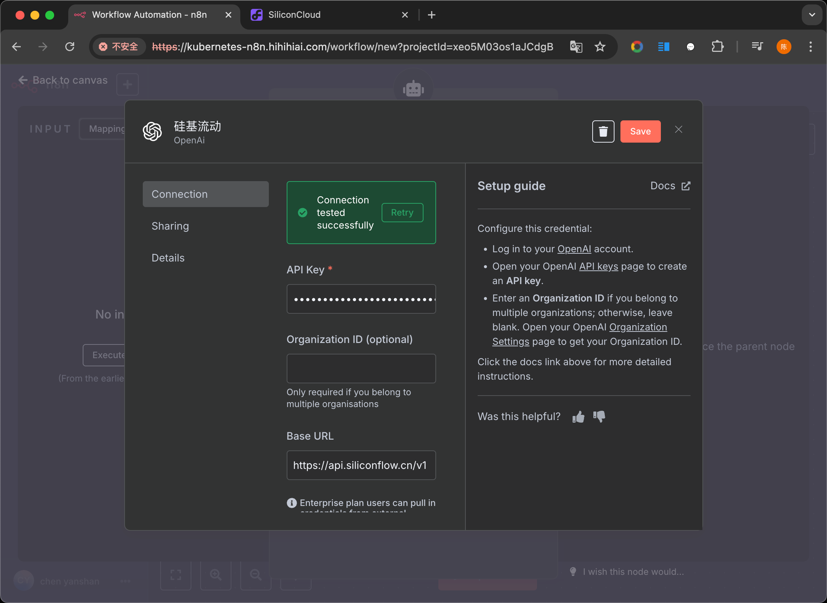Click the plus button beside Back to canvas
Image resolution: width=827 pixels, height=603 pixels.
pyautogui.click(x=128, y=84)
